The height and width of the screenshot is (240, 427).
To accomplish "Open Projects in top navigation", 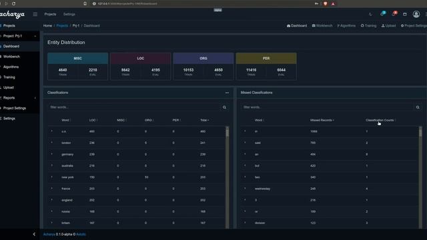I will click(x=50, y=14).
